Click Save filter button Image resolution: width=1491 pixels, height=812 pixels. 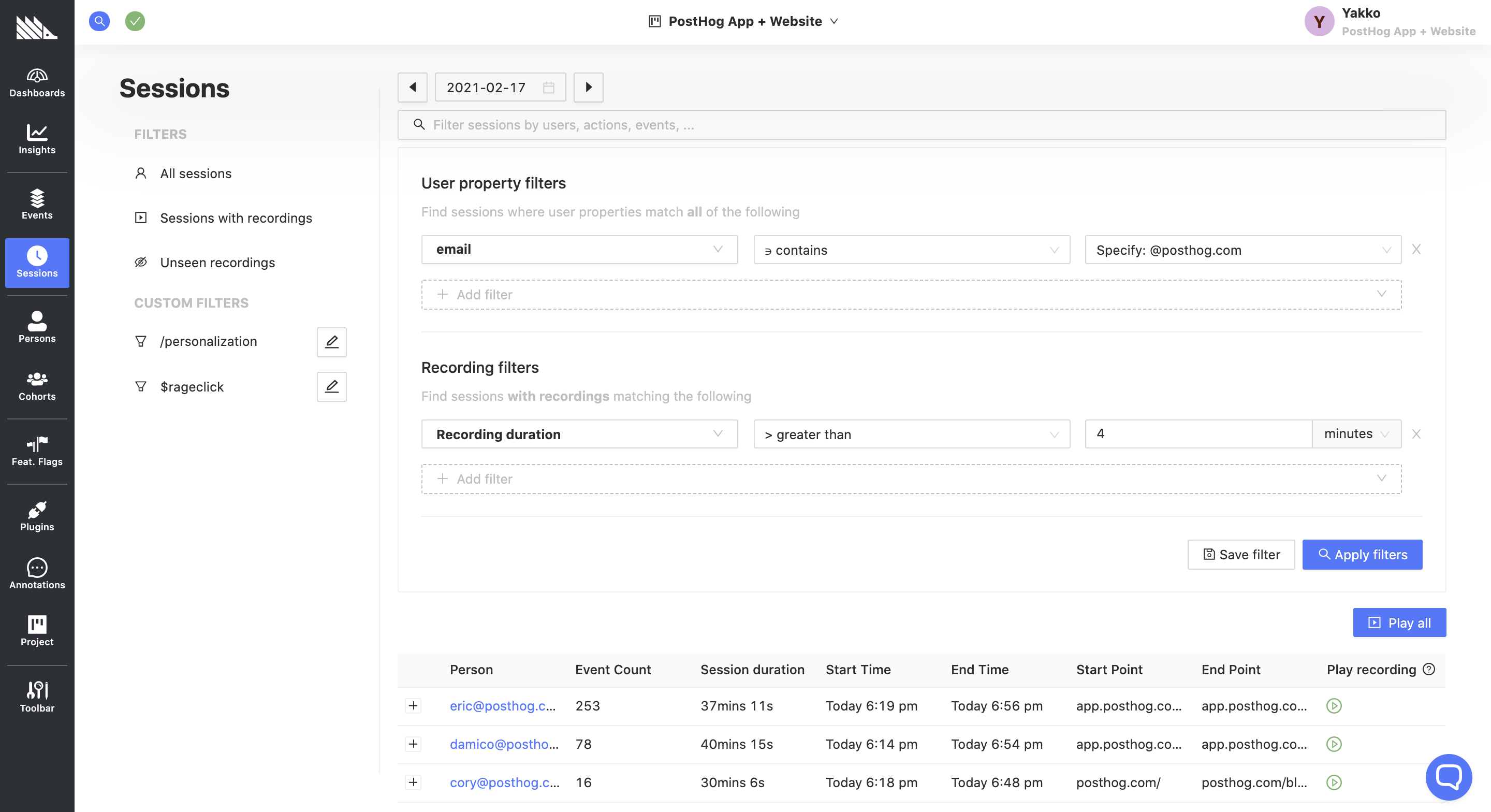coord(1241,554)
